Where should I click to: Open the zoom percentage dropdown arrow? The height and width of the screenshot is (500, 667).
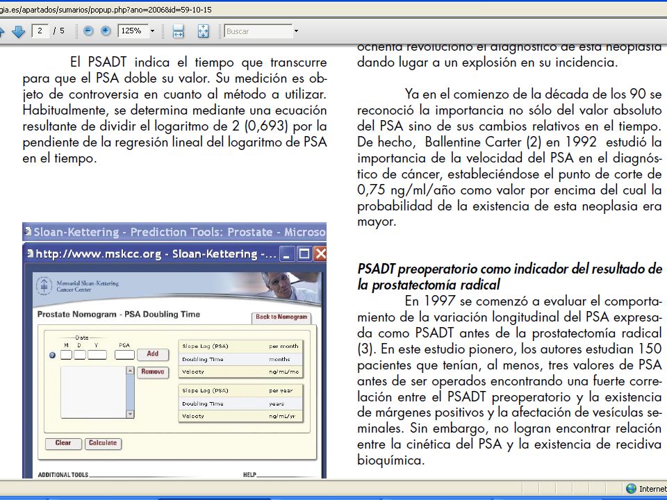pyautogui.click(x=152, y=31)
